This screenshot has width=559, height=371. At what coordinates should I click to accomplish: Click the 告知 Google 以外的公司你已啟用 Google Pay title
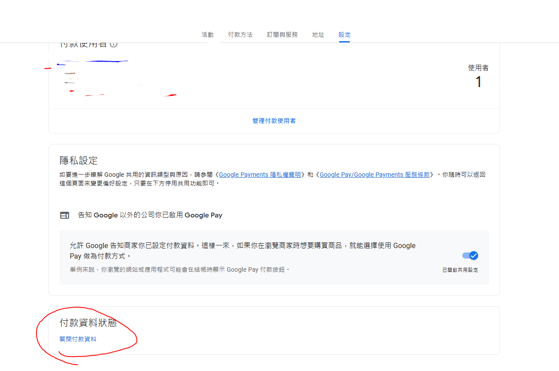[150, 215]
